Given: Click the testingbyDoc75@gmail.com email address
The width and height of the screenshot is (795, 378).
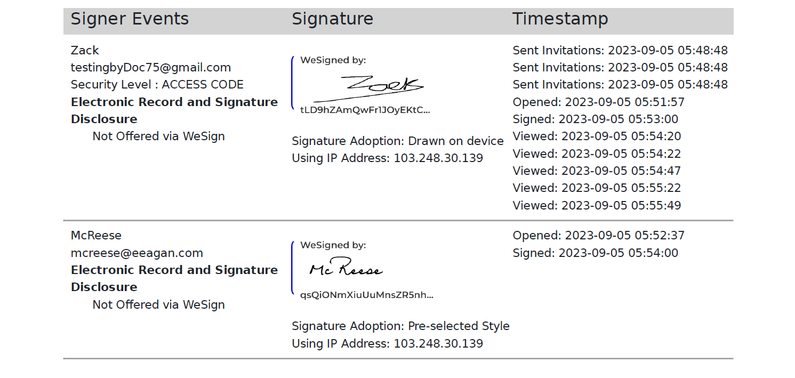Looking at the screenshot, I should tap(151, 68).
